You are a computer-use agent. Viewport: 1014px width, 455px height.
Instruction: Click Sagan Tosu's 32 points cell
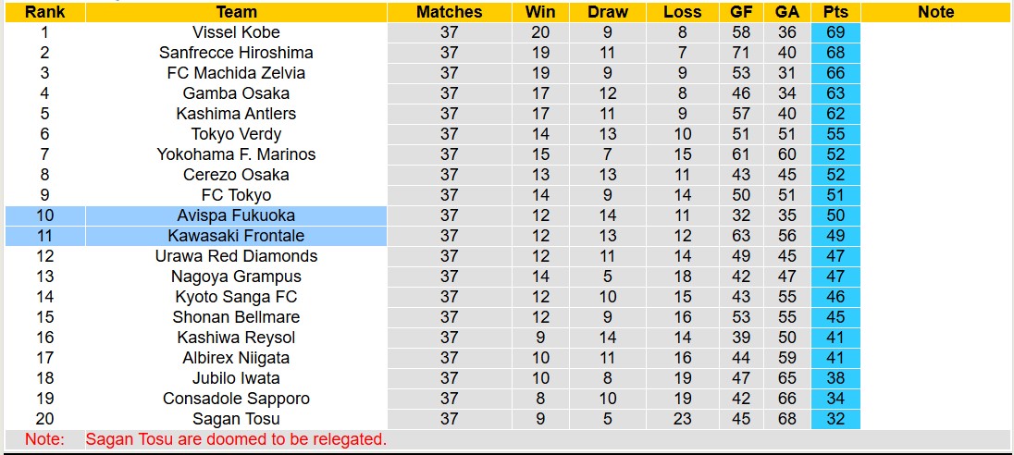(x=835, y=419)
